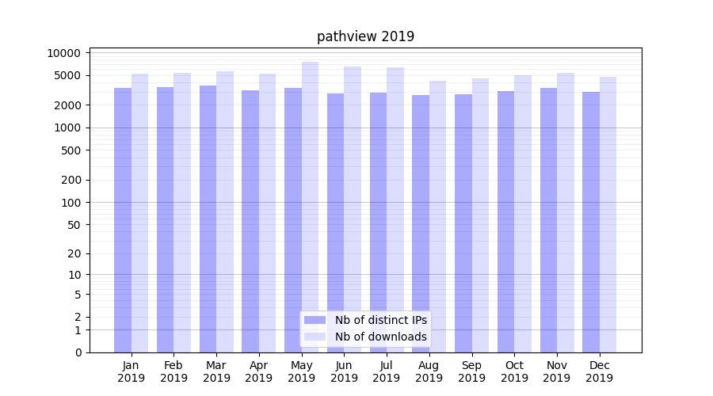Select the 'Nb of distinct IPs' legend label
Image resolution: width=713 pixels, height=396 pixels.
pyautogui.click(x=380, y=320)
